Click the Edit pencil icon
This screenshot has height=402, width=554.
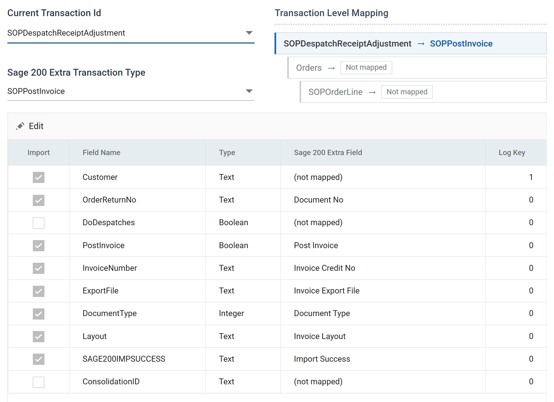(x=20, y=126)
